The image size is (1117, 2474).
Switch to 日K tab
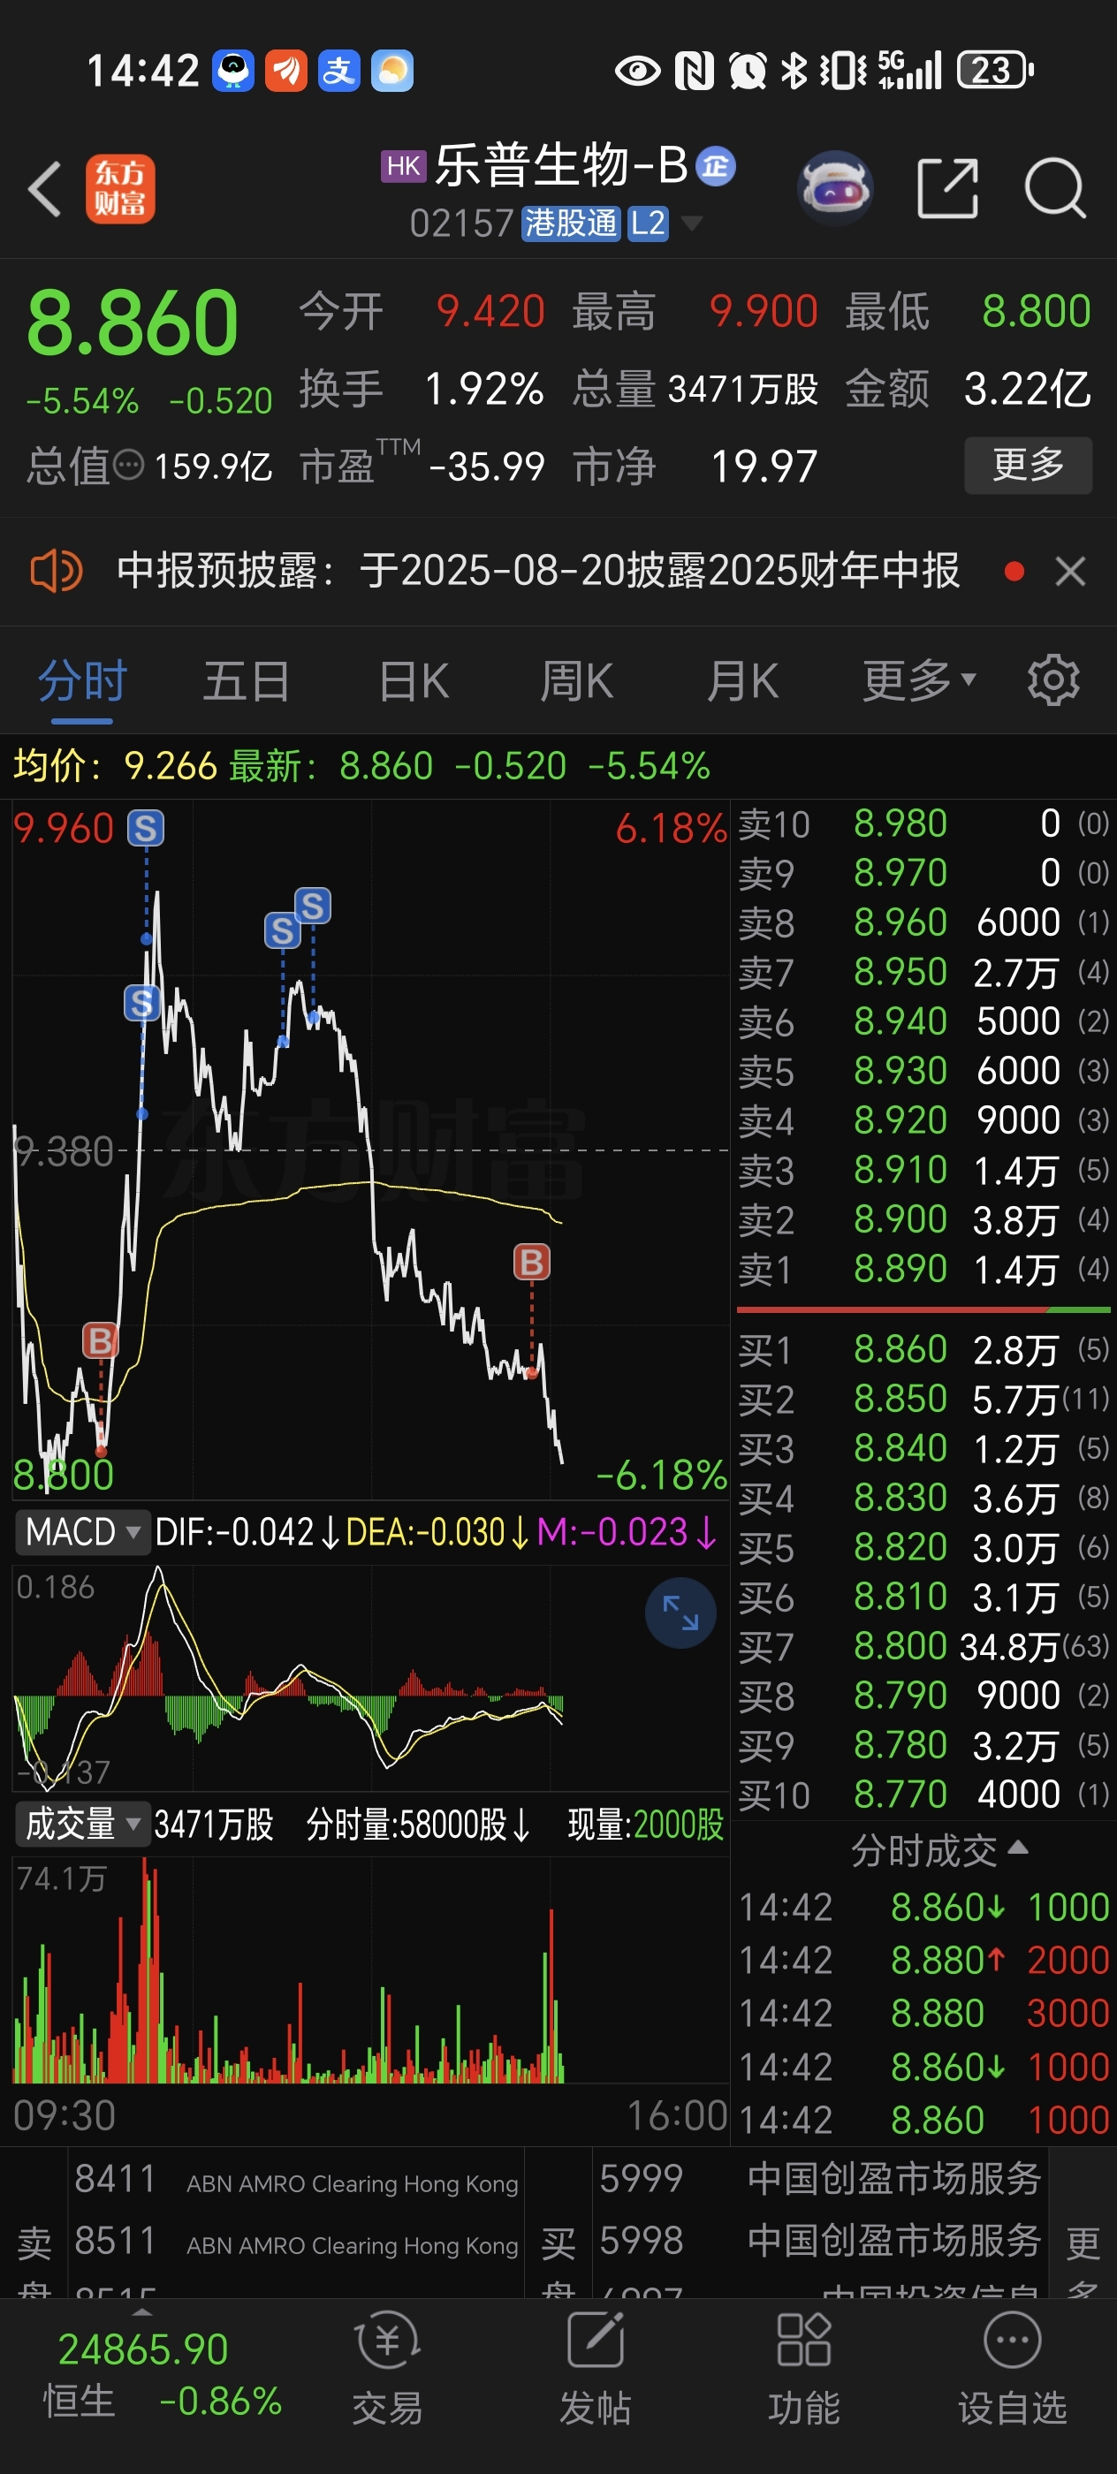[x=414, y=681]
